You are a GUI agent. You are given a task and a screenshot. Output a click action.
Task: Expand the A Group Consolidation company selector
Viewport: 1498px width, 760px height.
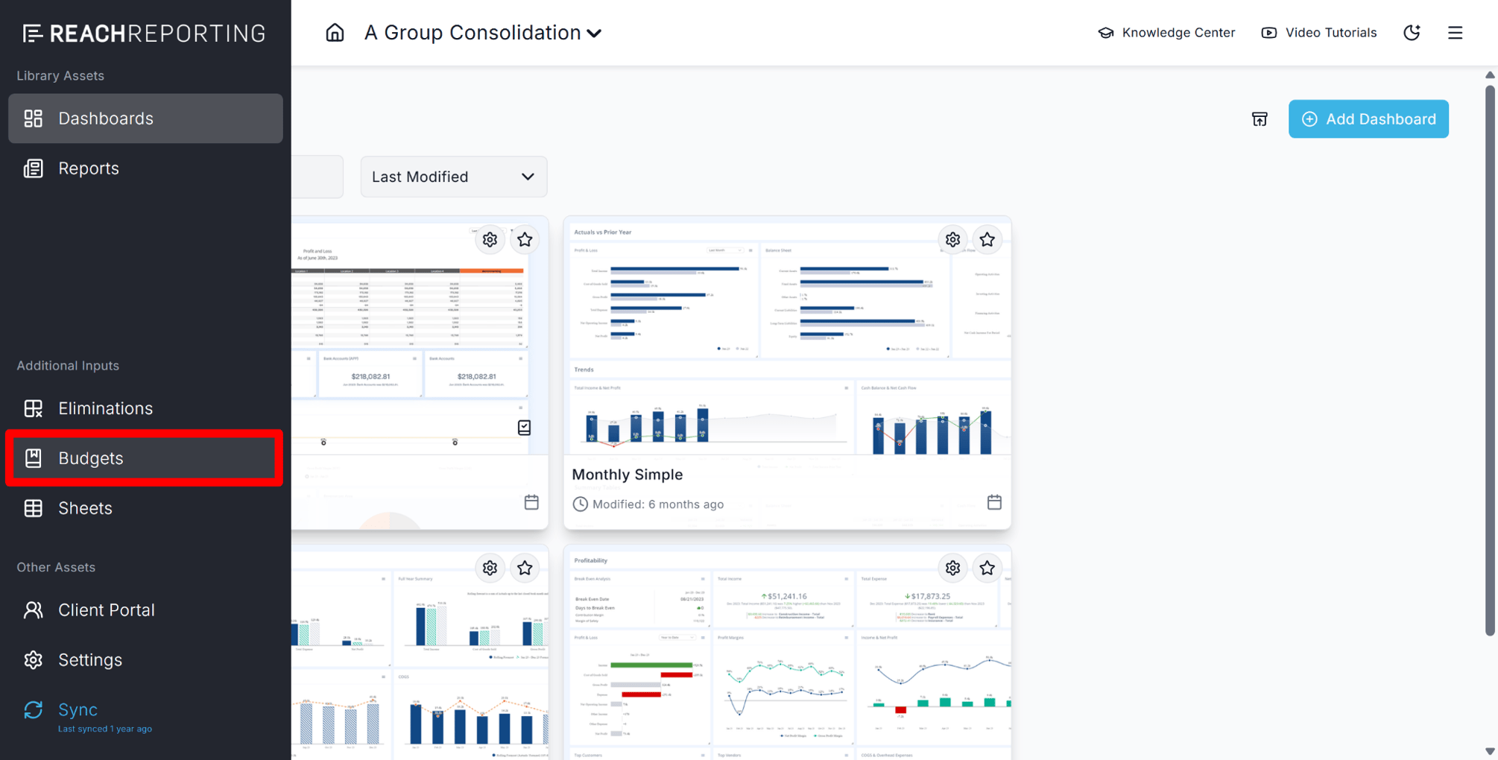[483, 33]
